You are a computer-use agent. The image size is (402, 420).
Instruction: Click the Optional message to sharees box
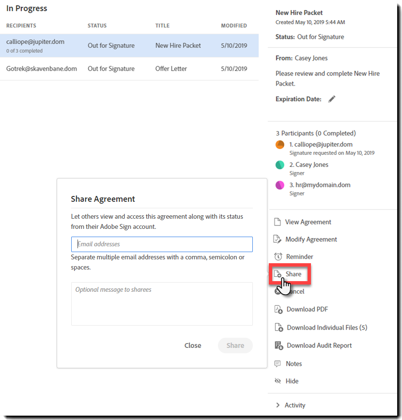point(162,304)
